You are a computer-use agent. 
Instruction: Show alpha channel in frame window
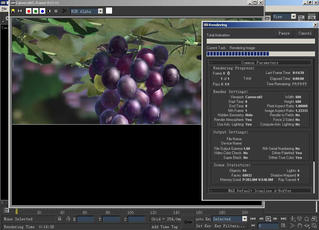click(x=49, y=11)
